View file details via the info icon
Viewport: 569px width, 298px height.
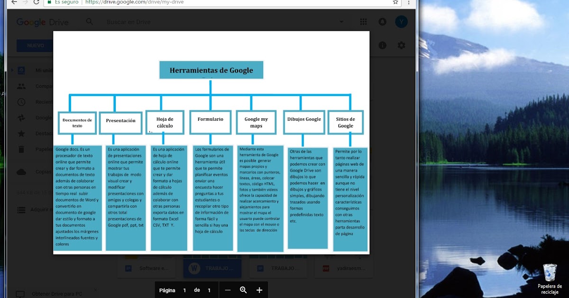tap(382, 45)
